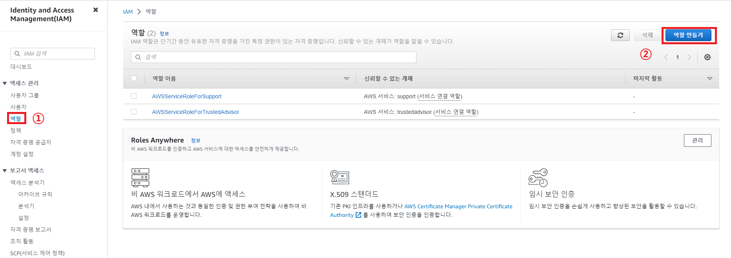Collapse the 보고서 액세스 section
Screen dimensions: 731x258
click(5, 170)
